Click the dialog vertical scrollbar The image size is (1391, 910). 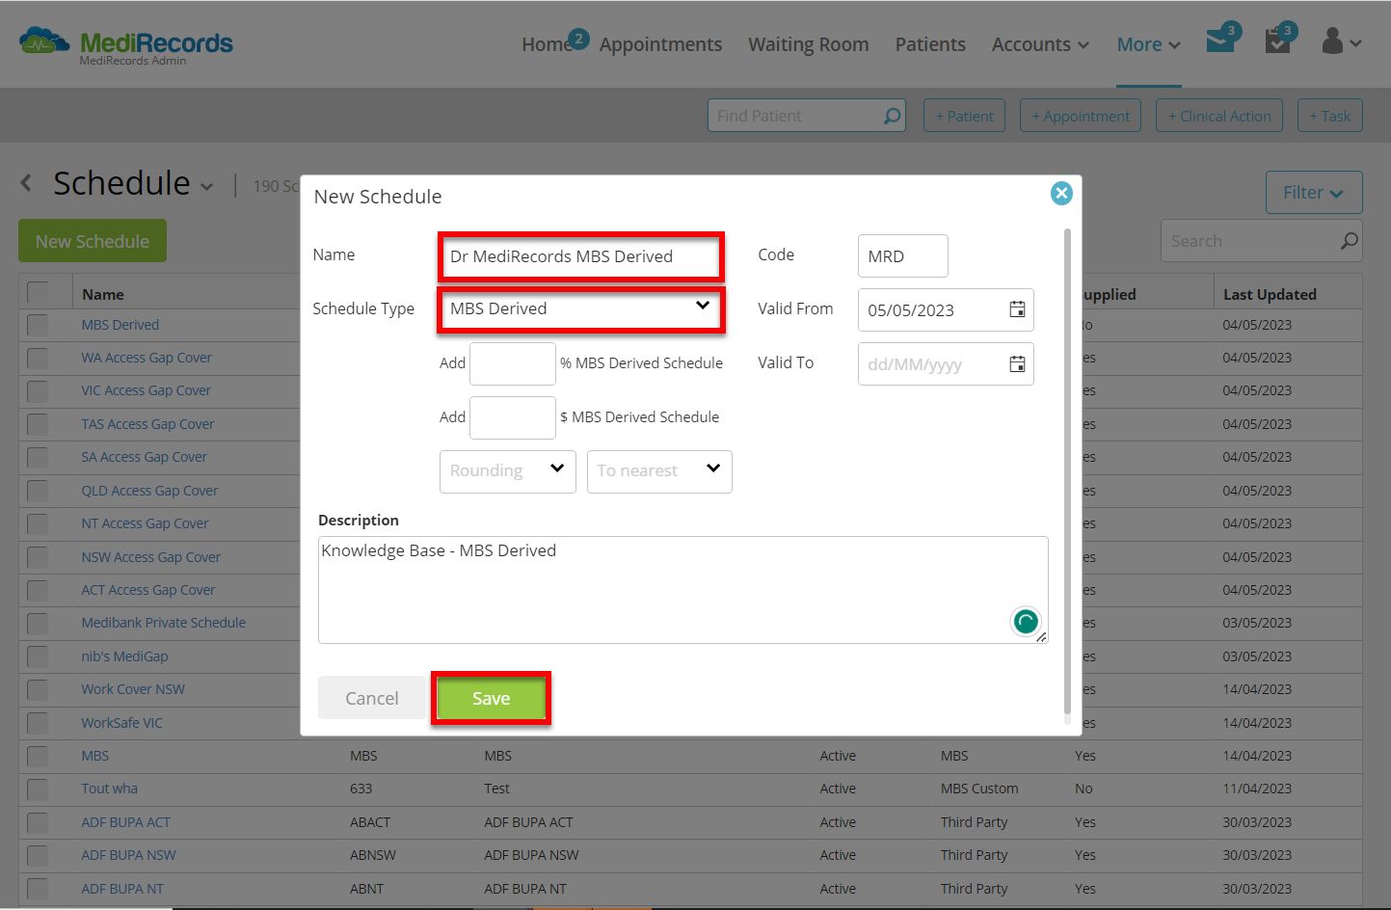(1067, 472)
